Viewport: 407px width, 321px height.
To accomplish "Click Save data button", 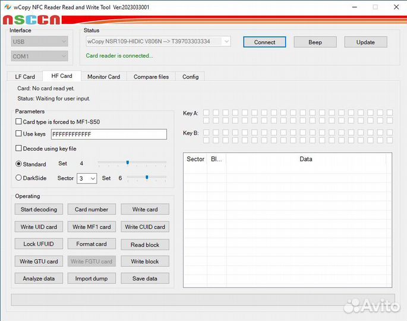I will [145, 278].
